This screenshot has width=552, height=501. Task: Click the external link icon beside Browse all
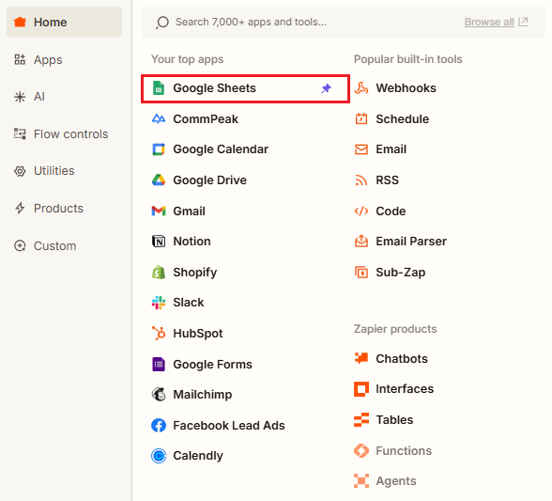point(523,22)
